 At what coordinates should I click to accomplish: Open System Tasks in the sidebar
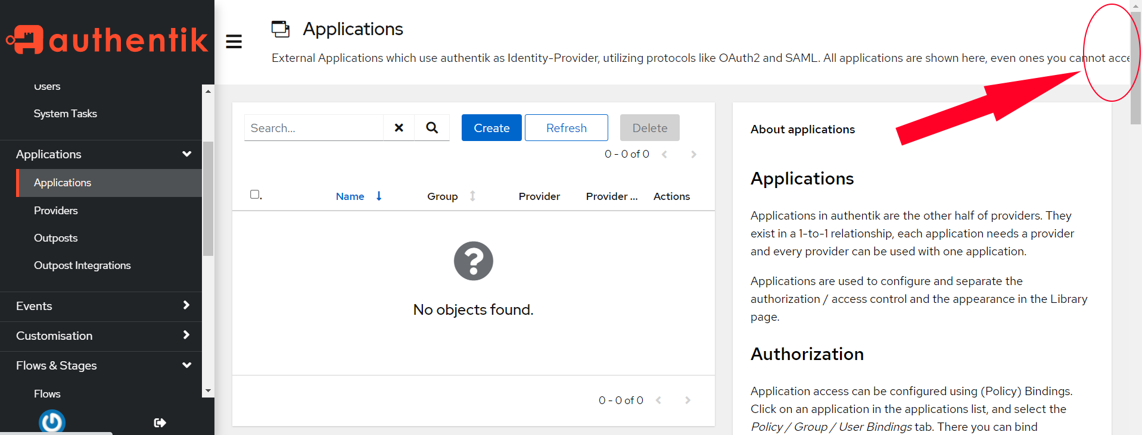point(66,114)
